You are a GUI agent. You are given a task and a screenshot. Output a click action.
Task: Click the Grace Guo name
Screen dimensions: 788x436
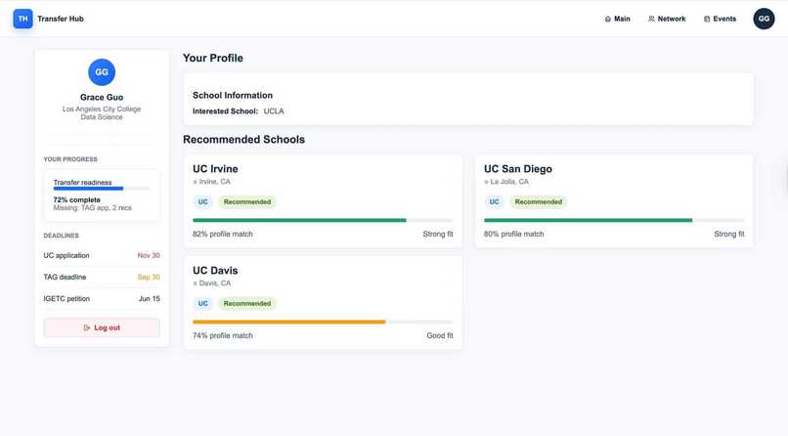tap(102, 97)
